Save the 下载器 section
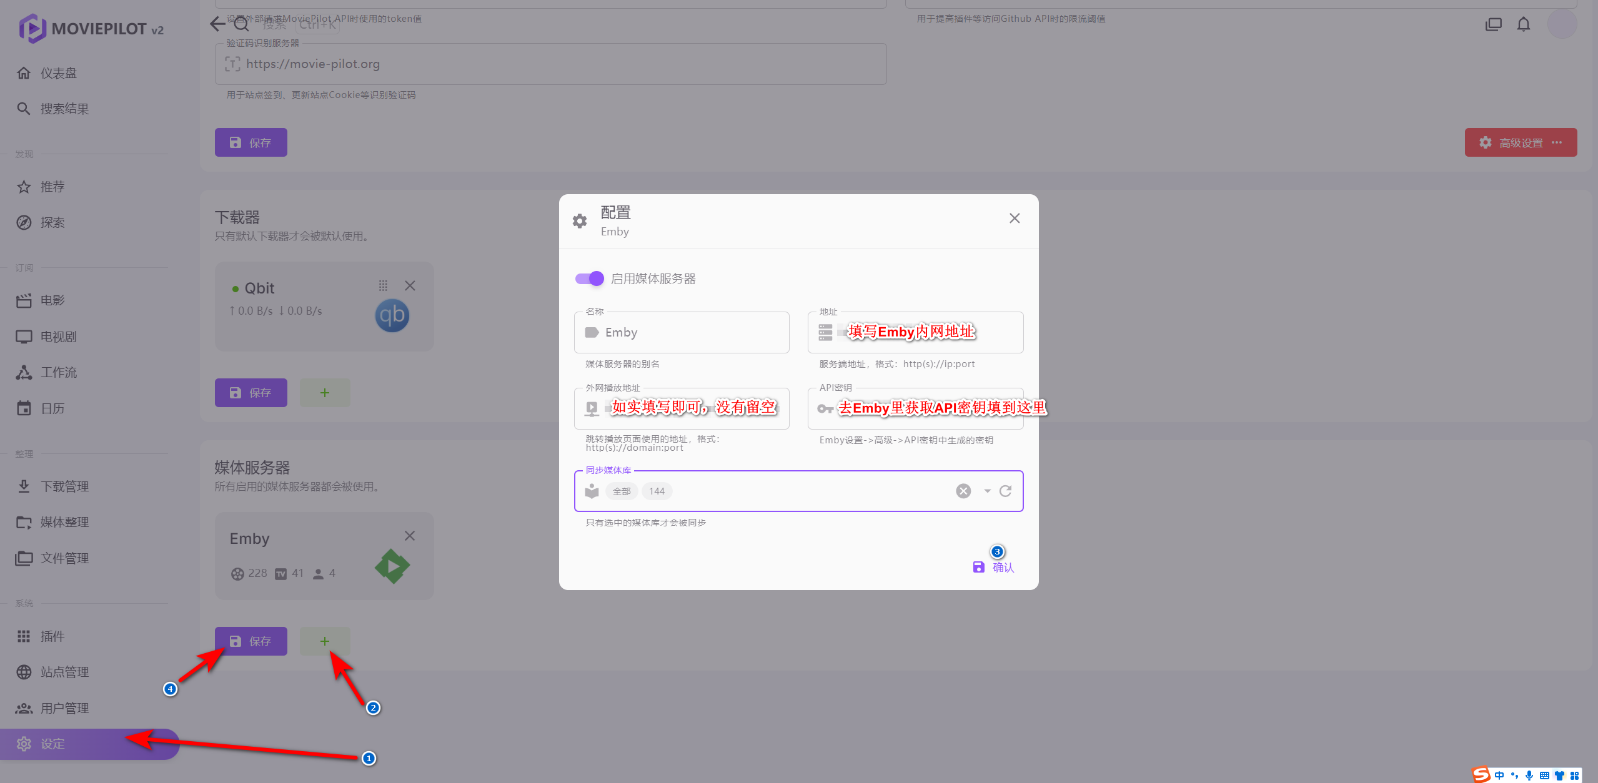Viewport: 1598px width, 783px height. tap(251, 393)
